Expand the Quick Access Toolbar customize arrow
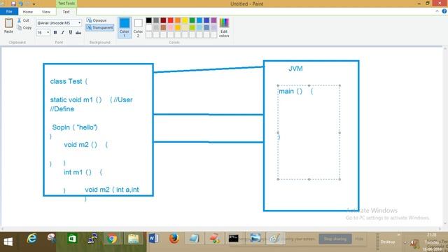This screenshot has height=252, width=448. (x=34, y=4)
